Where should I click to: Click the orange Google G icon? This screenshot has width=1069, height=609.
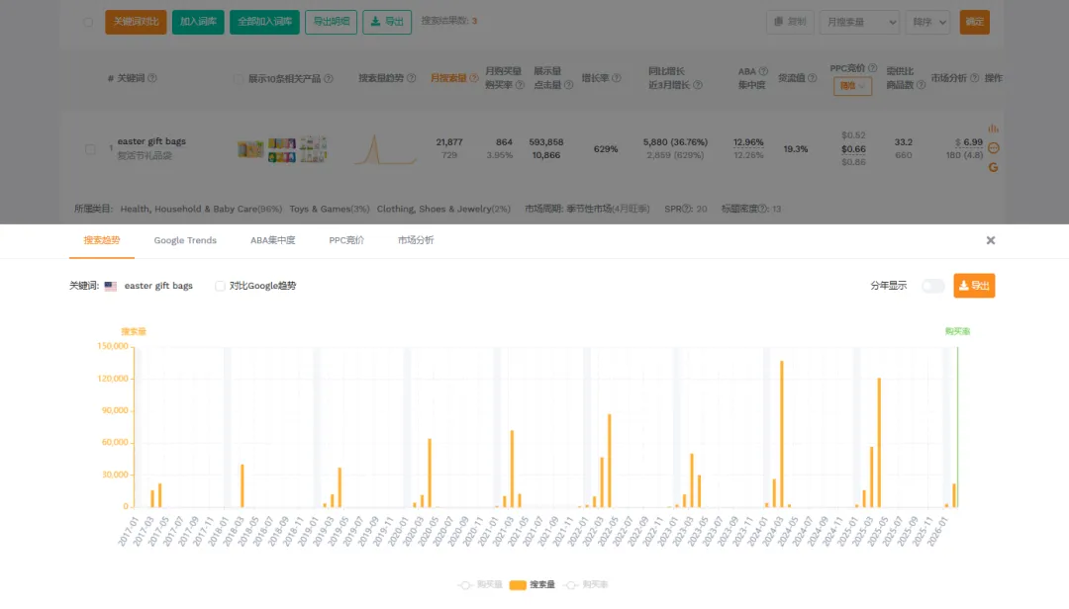point(993,167)
